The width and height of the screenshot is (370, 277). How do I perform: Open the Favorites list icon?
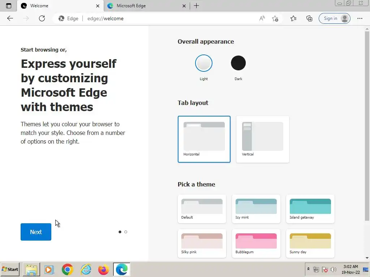pos(293,18)
